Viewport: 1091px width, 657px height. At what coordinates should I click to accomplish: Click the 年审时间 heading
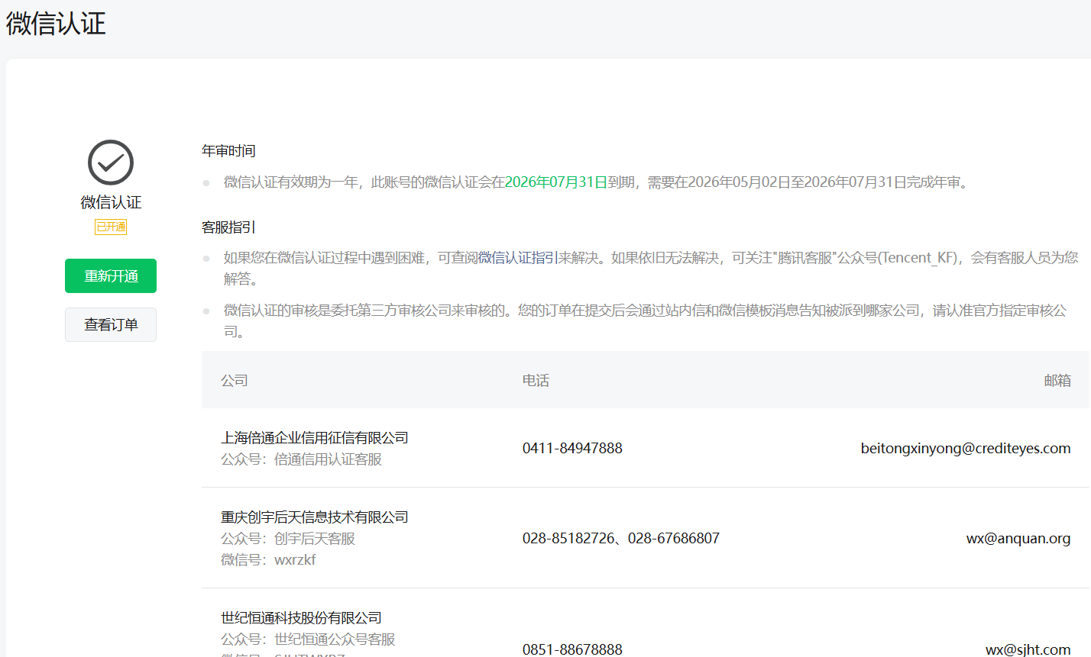228,151
